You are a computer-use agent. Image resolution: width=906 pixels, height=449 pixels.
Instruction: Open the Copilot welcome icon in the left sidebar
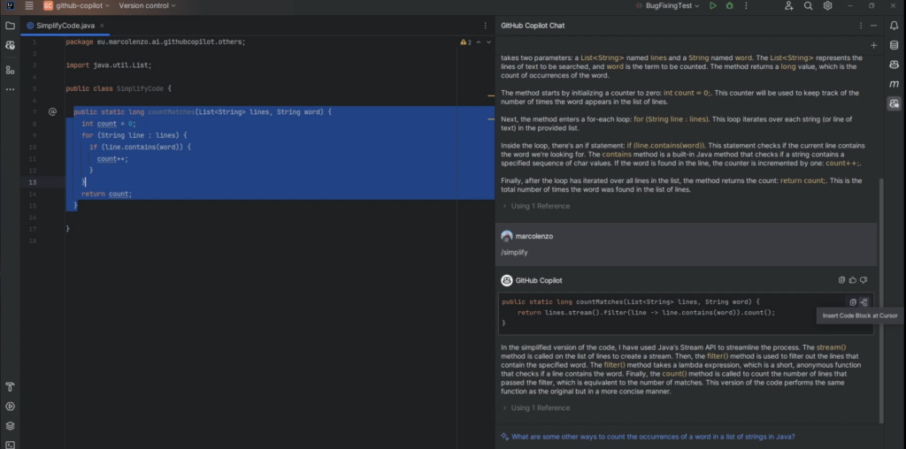pyautogui.click(x=10, y=45)
